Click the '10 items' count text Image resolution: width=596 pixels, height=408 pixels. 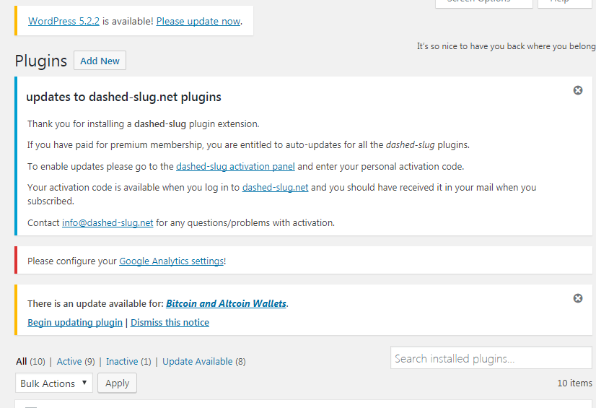click(574, 383)
